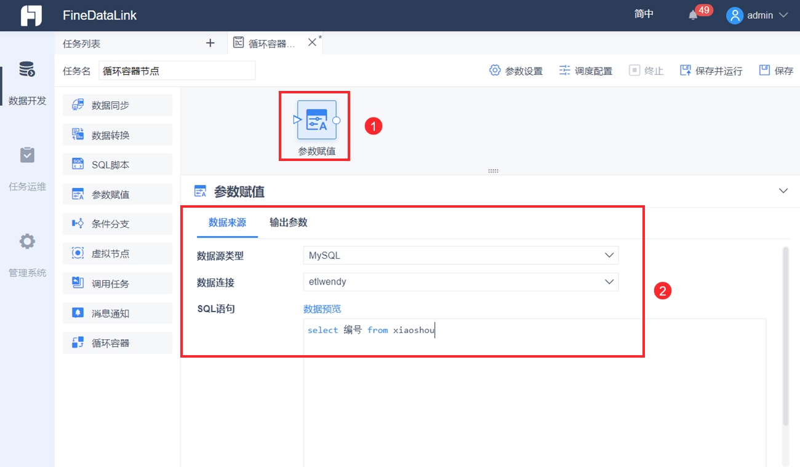Click the 数据预览 link
The image size is (800, 467).
[322, 309]
